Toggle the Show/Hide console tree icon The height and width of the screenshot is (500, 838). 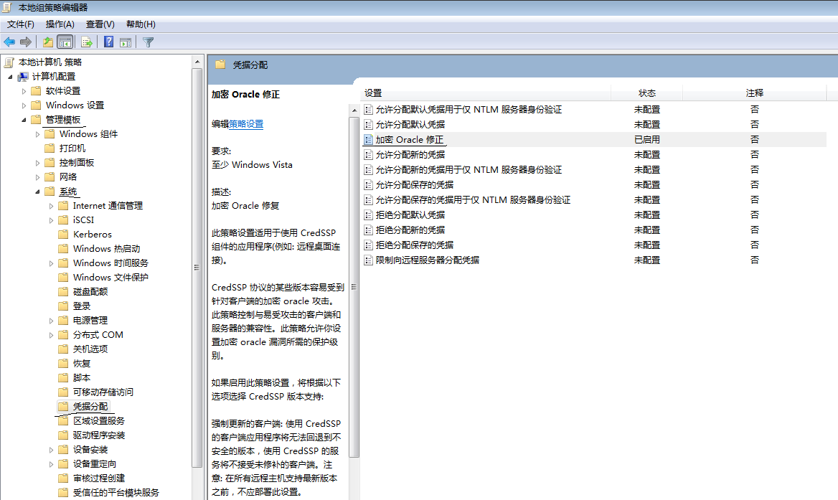pos(64,42)
